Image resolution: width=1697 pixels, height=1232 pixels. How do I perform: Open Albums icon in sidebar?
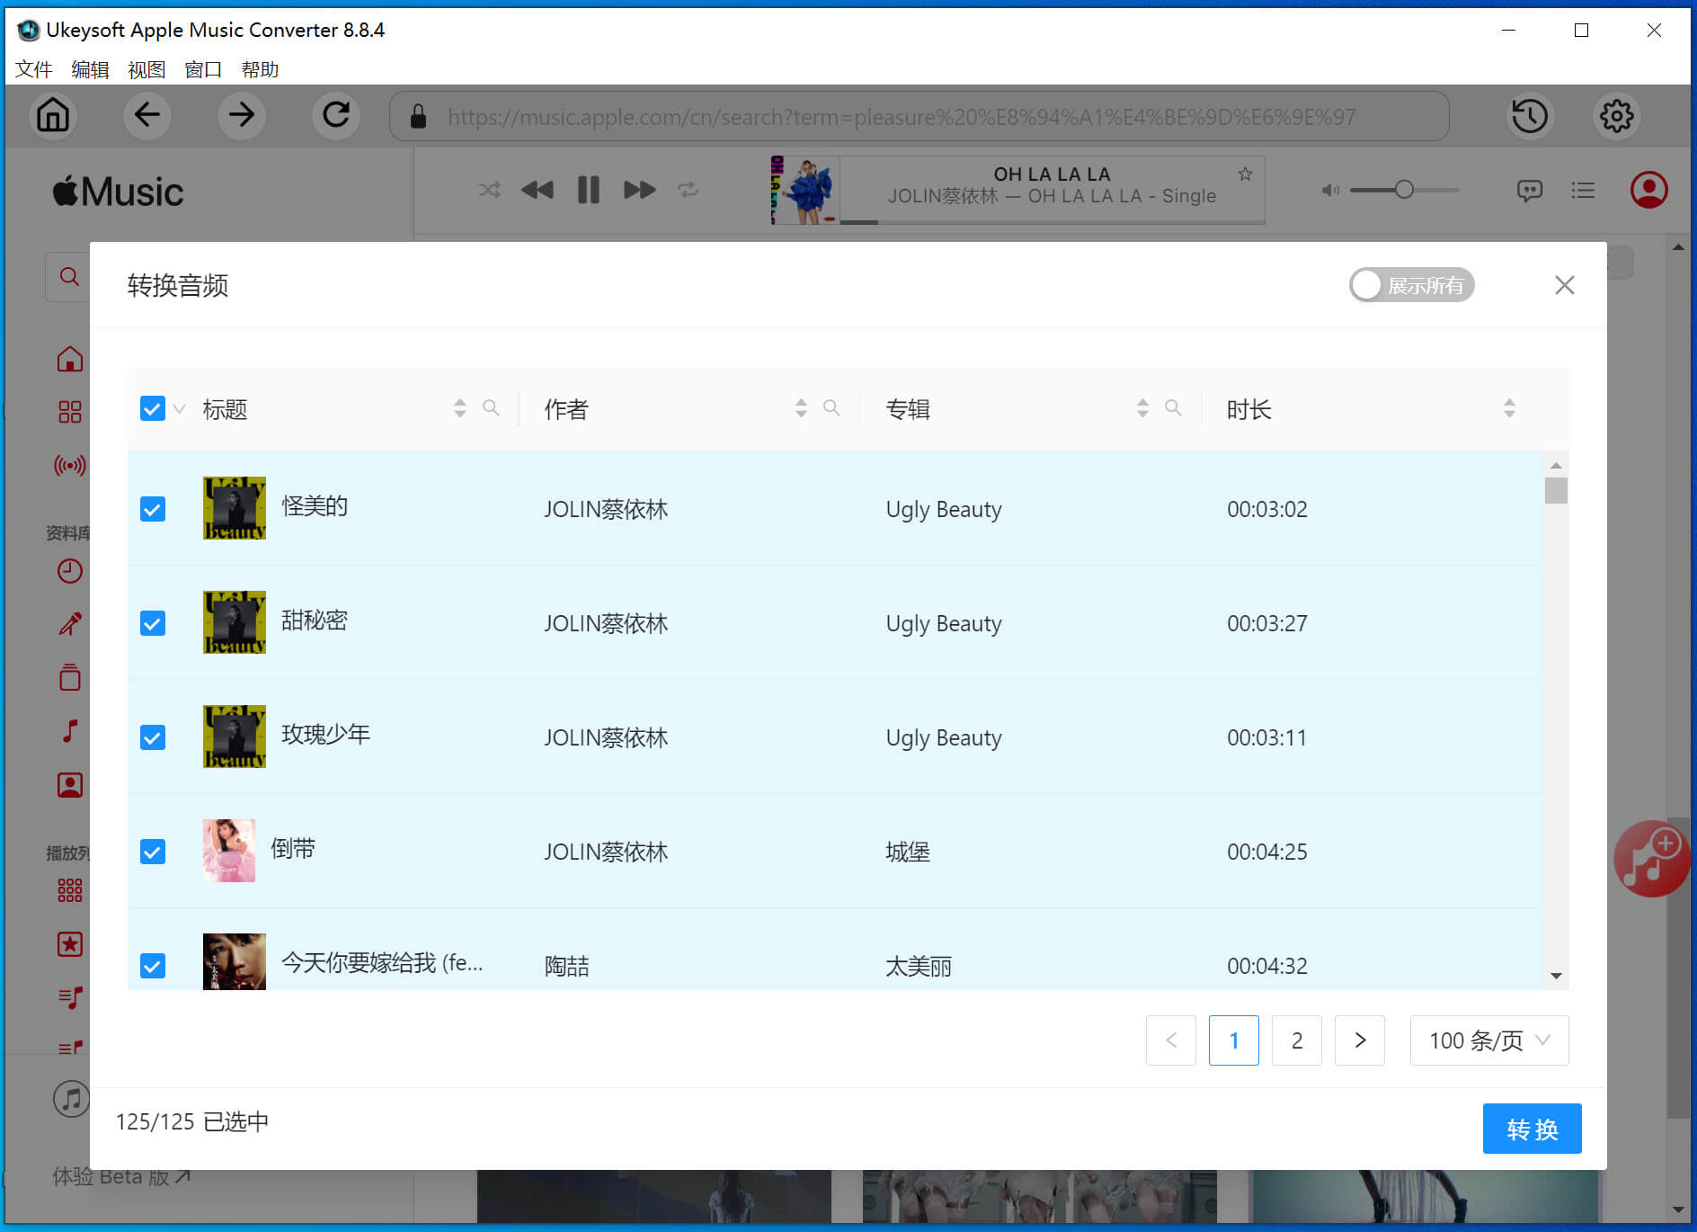69,677
